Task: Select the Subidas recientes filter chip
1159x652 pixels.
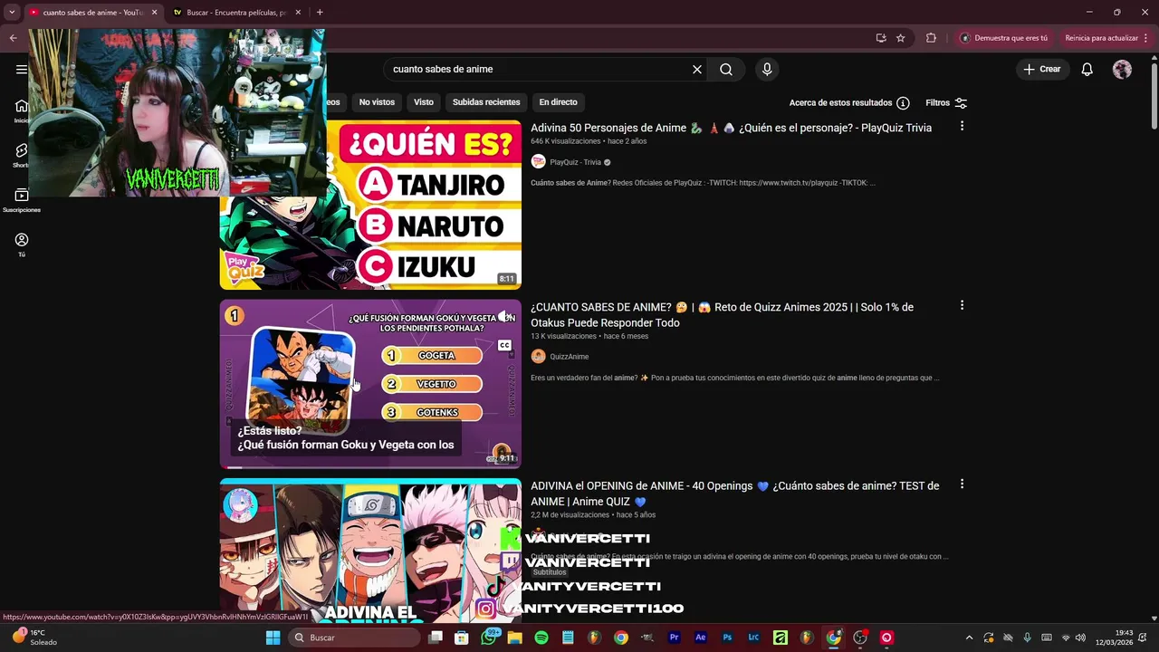Action: [486, 102]
